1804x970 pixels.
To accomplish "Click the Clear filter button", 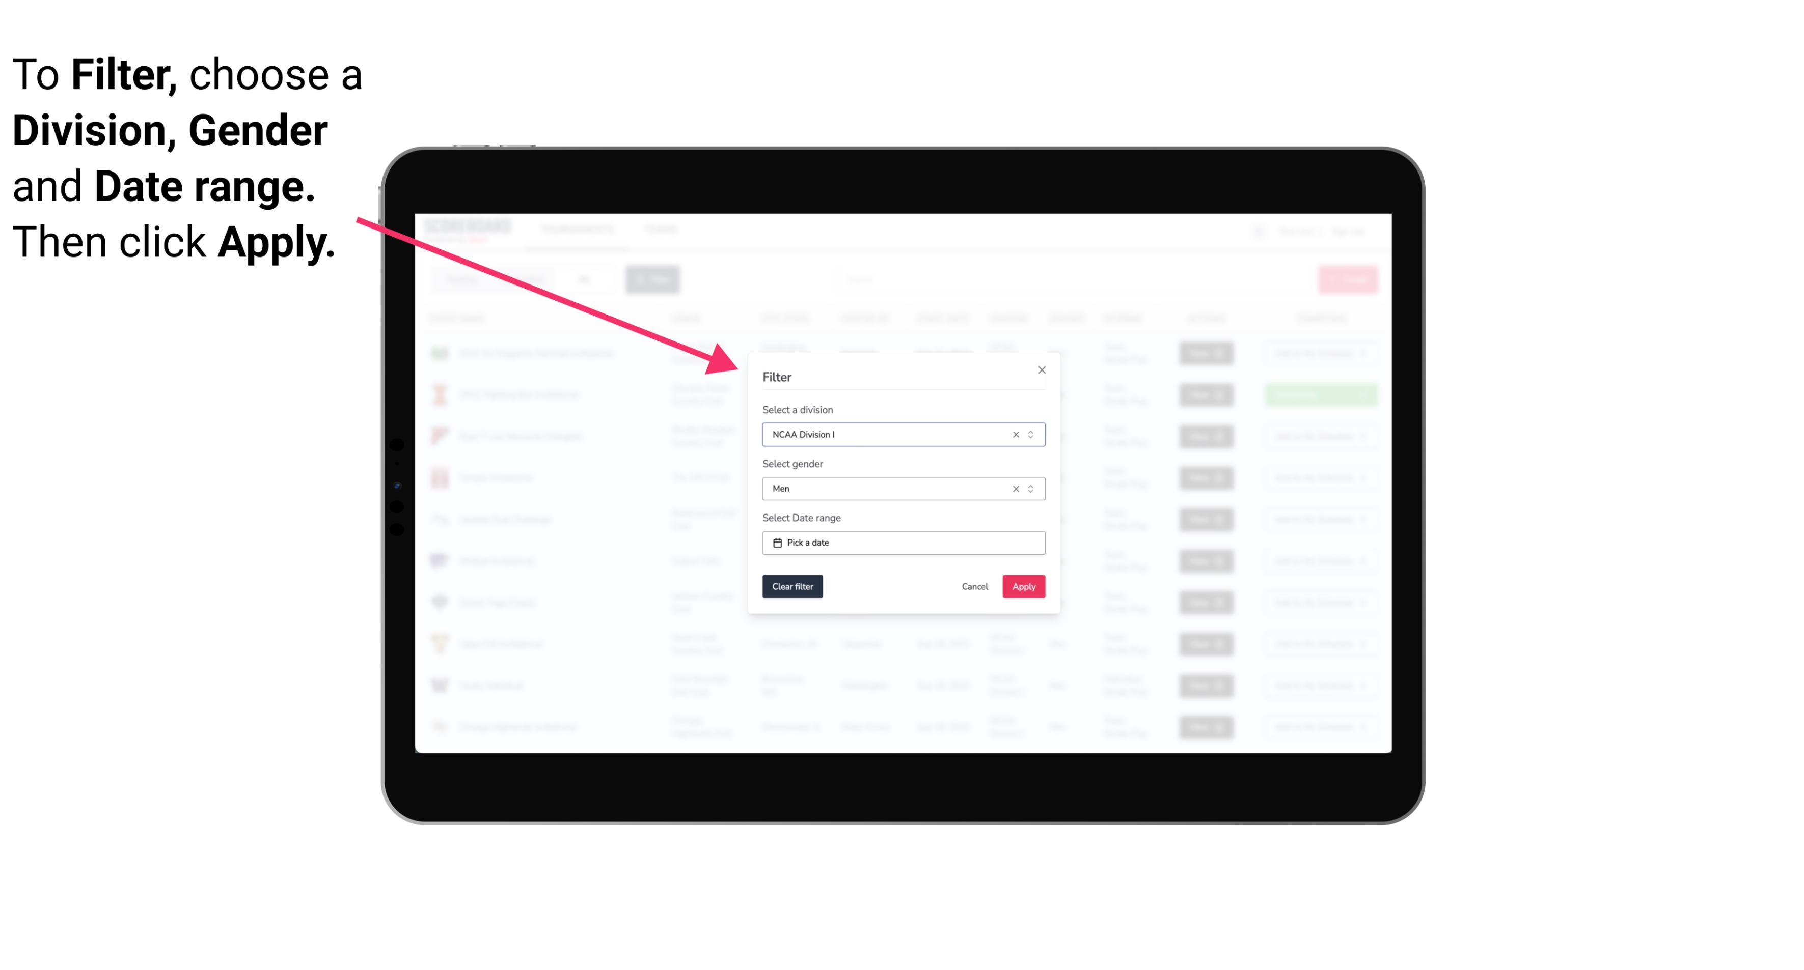I will coord(791,587).
